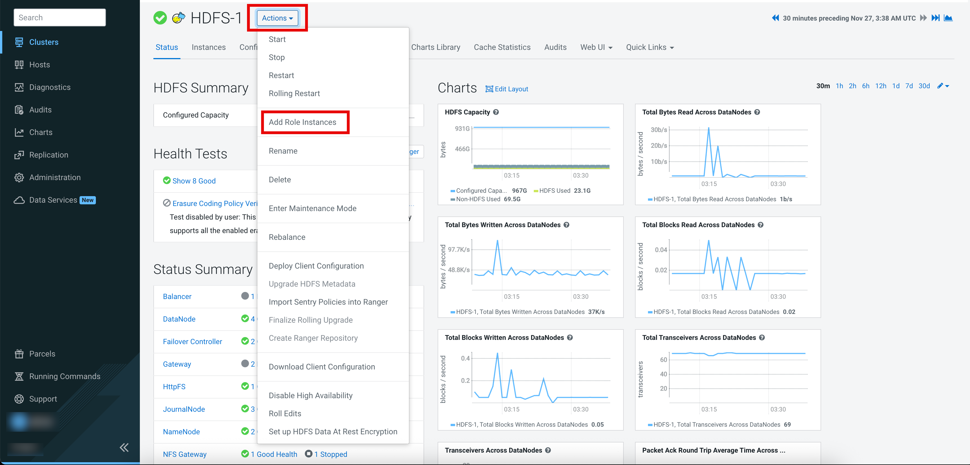Image resolution: width=970 pixels, height=465 pixels.
Task: Open the chart pencil edit dropdown
Action: point(943,86)
